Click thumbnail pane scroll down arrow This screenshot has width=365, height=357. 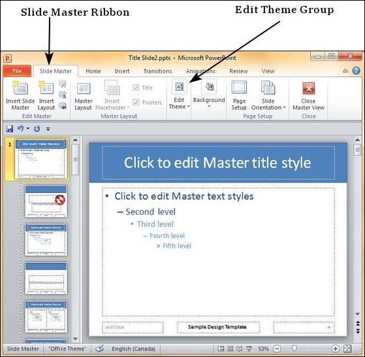[x=75, y=339]
